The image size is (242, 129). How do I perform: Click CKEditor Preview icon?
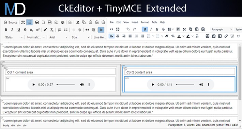[x=56, y=22]
